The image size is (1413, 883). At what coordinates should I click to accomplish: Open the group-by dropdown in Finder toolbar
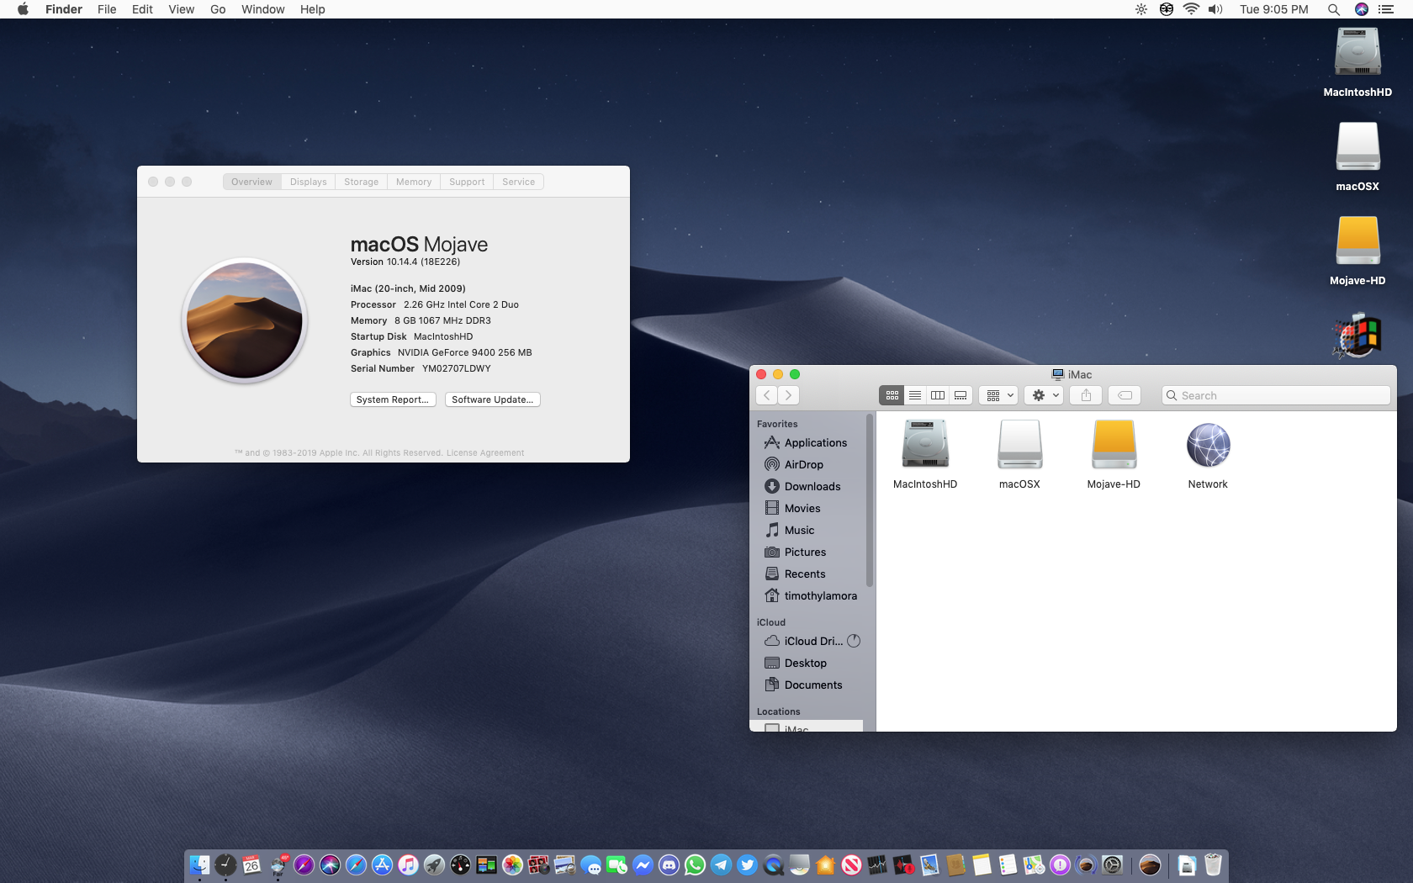(x=998, y=395)
